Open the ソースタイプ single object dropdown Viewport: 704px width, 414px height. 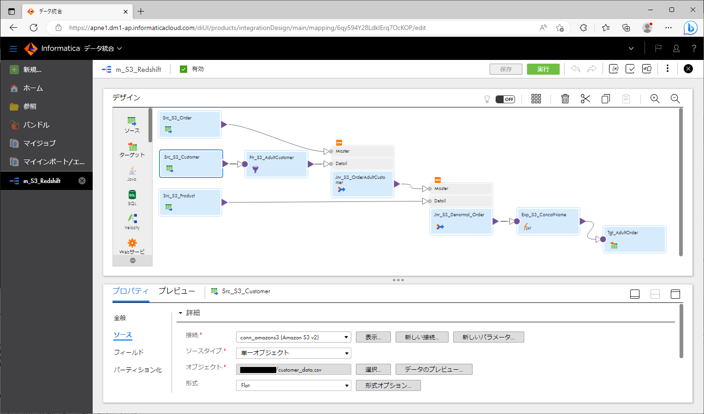(x=293, y=353)
